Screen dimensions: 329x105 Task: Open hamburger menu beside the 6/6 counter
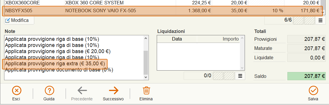(321, 20)
